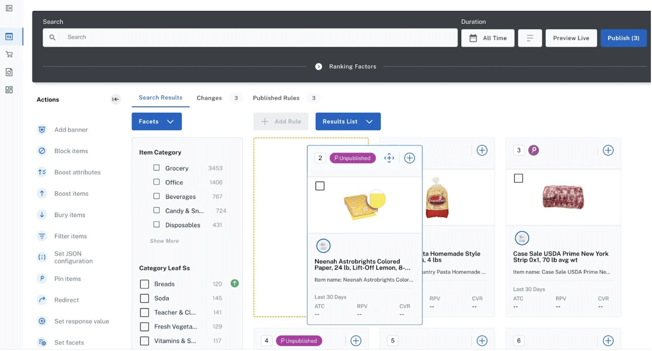Select the Redirect action icon
The height and width of the screenshot is (351, 652).
tap(42, 300)
